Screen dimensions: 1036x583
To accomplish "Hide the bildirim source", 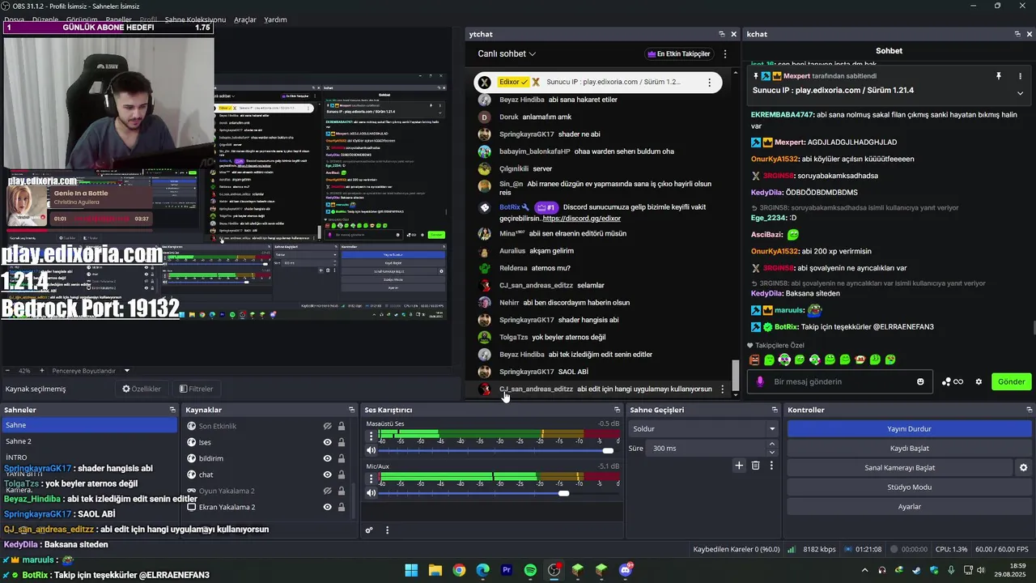I will (328, 458).
